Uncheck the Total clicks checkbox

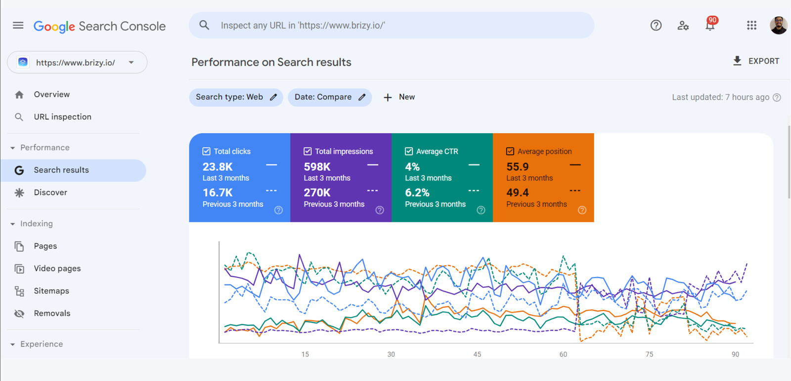pyautogui.click(x=207, y=152)
